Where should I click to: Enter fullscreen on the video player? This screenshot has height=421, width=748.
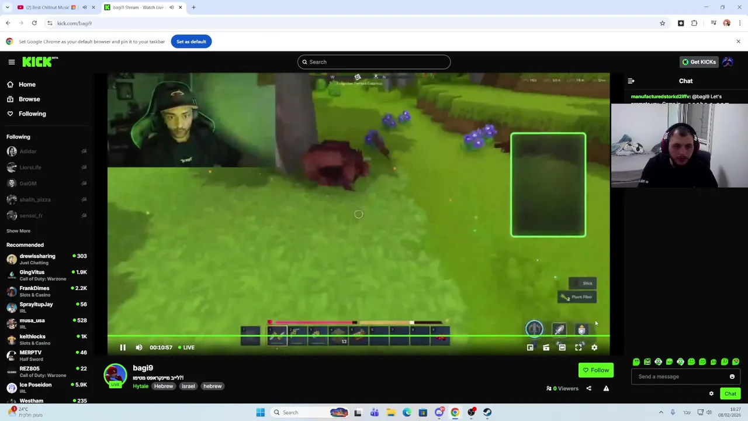point(579,347)
